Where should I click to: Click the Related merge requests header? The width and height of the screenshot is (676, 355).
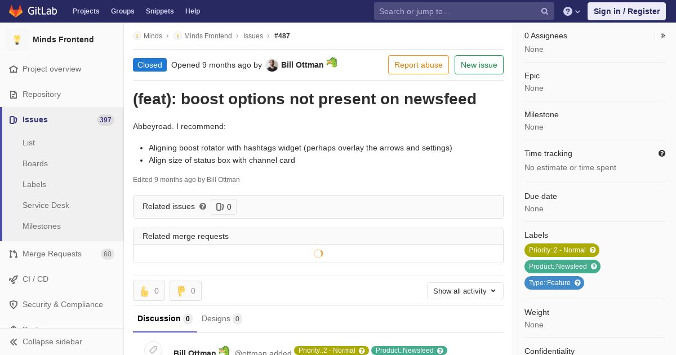click(x=318, y=236)
